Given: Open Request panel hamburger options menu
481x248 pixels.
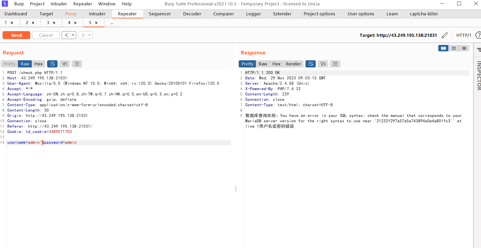Looking at the screenshot, I should click(x=77, y=64).
